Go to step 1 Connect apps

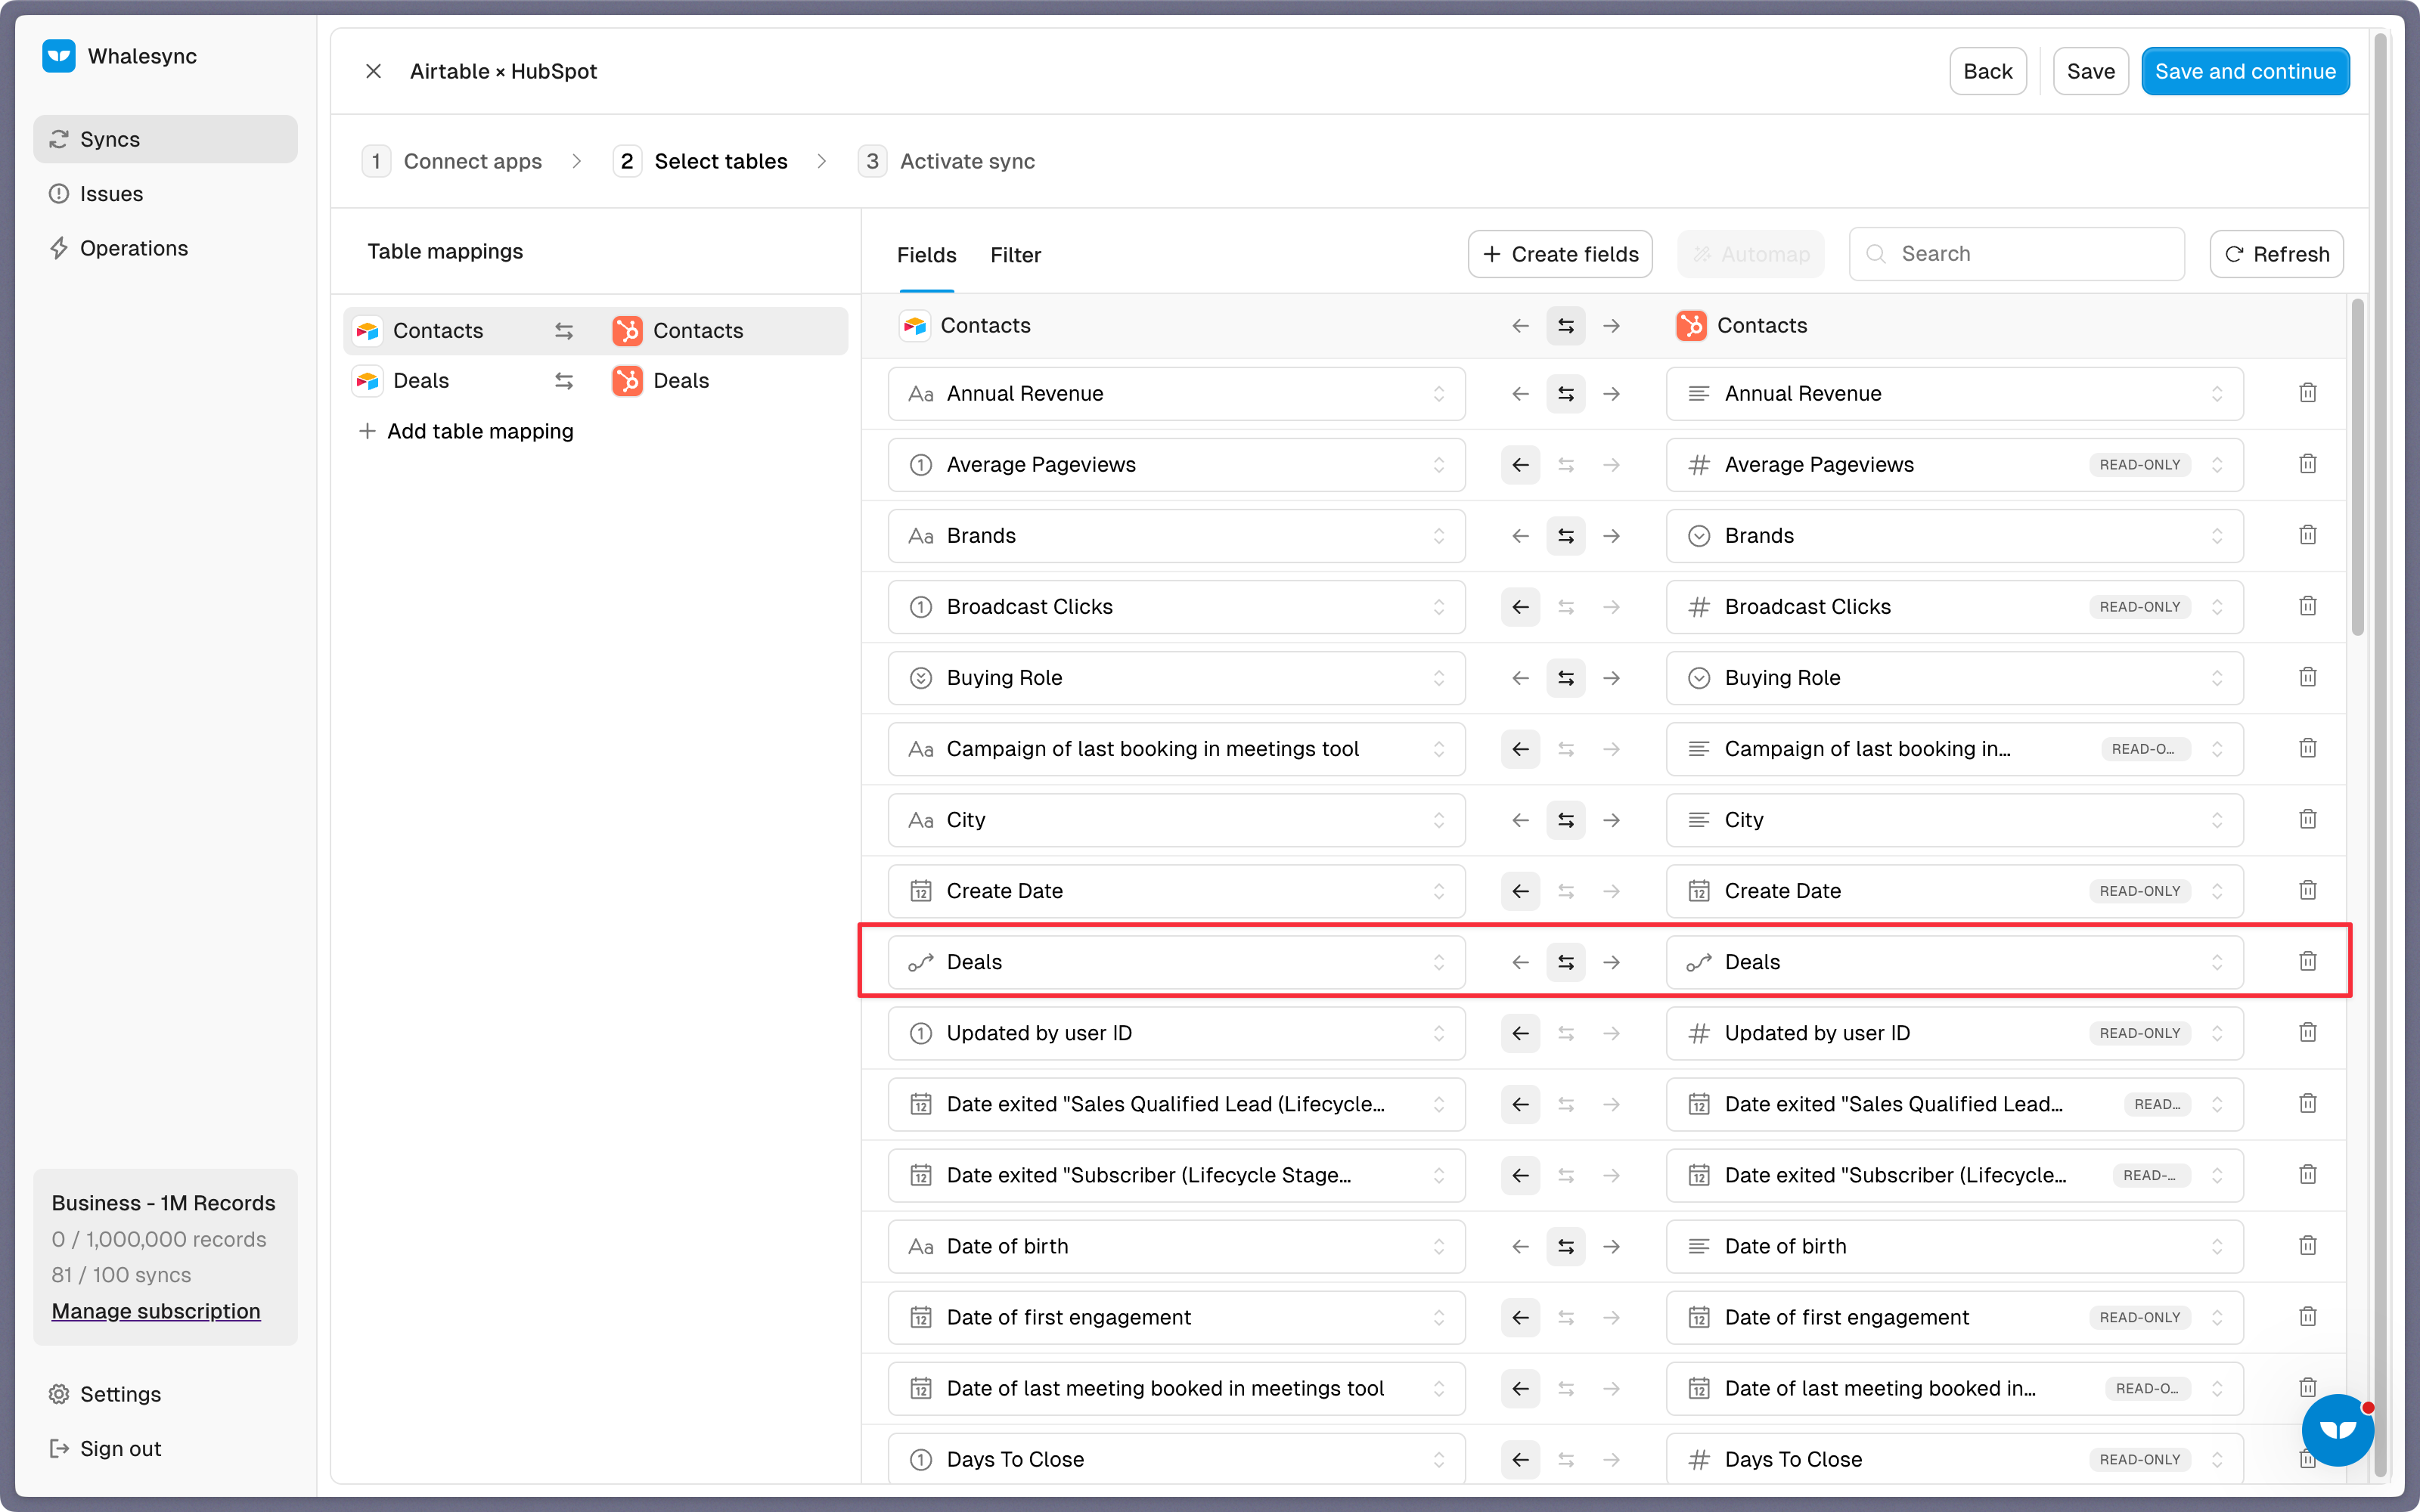click(x=452, y=161)
